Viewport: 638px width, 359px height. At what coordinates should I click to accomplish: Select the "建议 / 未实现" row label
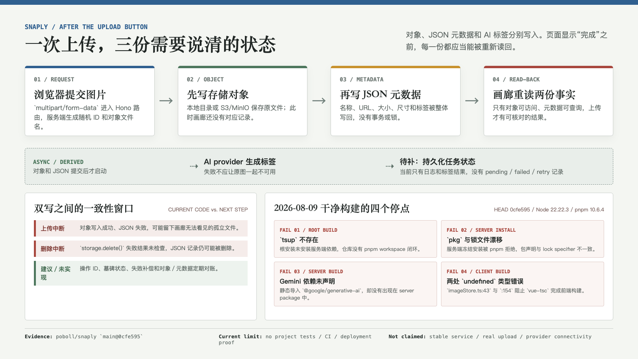click(x=56, y=273)
